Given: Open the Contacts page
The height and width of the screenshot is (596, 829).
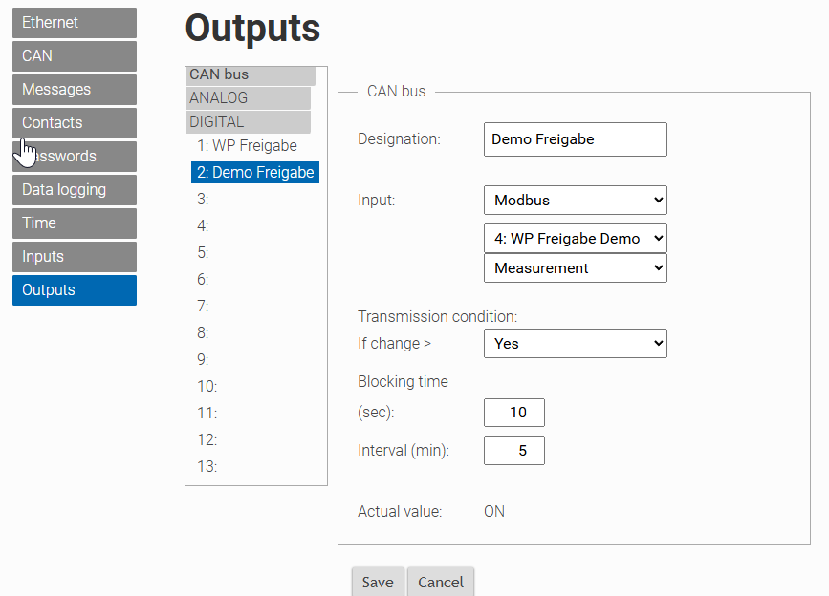Looking at the screenshot, I should [x=75, y=123].
